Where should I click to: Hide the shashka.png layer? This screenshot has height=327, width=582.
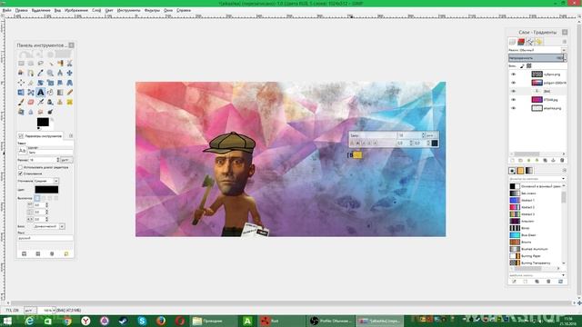[x=513, y=108]
